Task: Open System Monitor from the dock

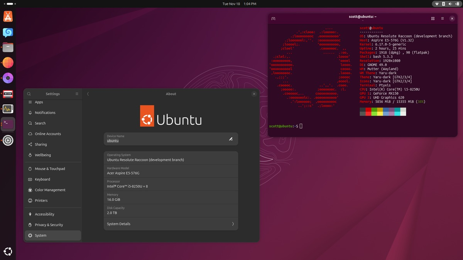Action: tap(8, 109)
